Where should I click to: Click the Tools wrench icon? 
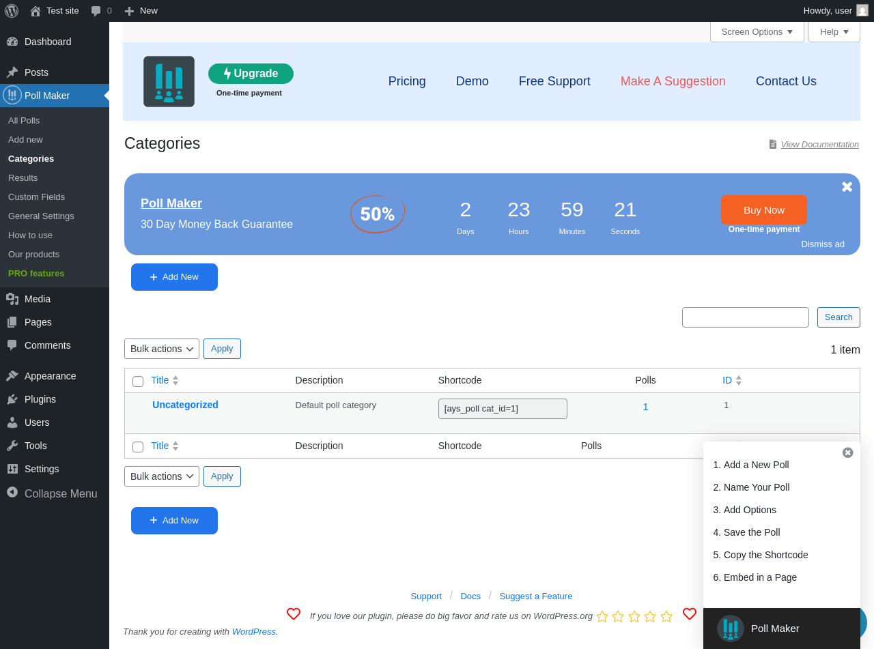click(12, 446)
